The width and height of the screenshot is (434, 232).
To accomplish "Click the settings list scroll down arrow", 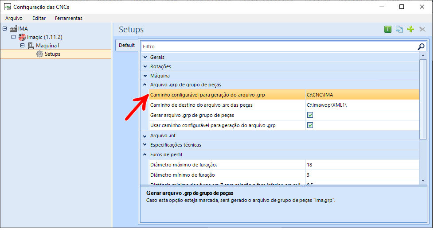I will (423, 181).
